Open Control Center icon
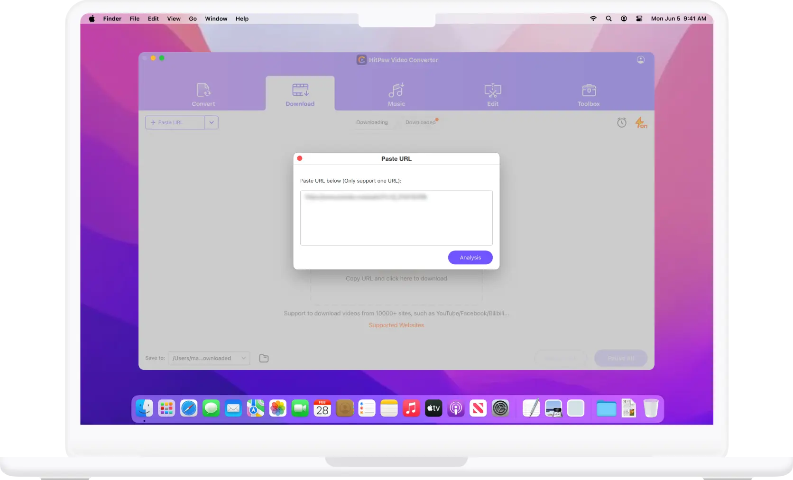The image size is (793, 480). tap(639, 18)
